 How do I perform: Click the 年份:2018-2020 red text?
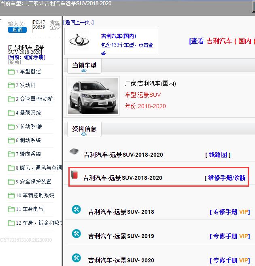tap(145, 106)
